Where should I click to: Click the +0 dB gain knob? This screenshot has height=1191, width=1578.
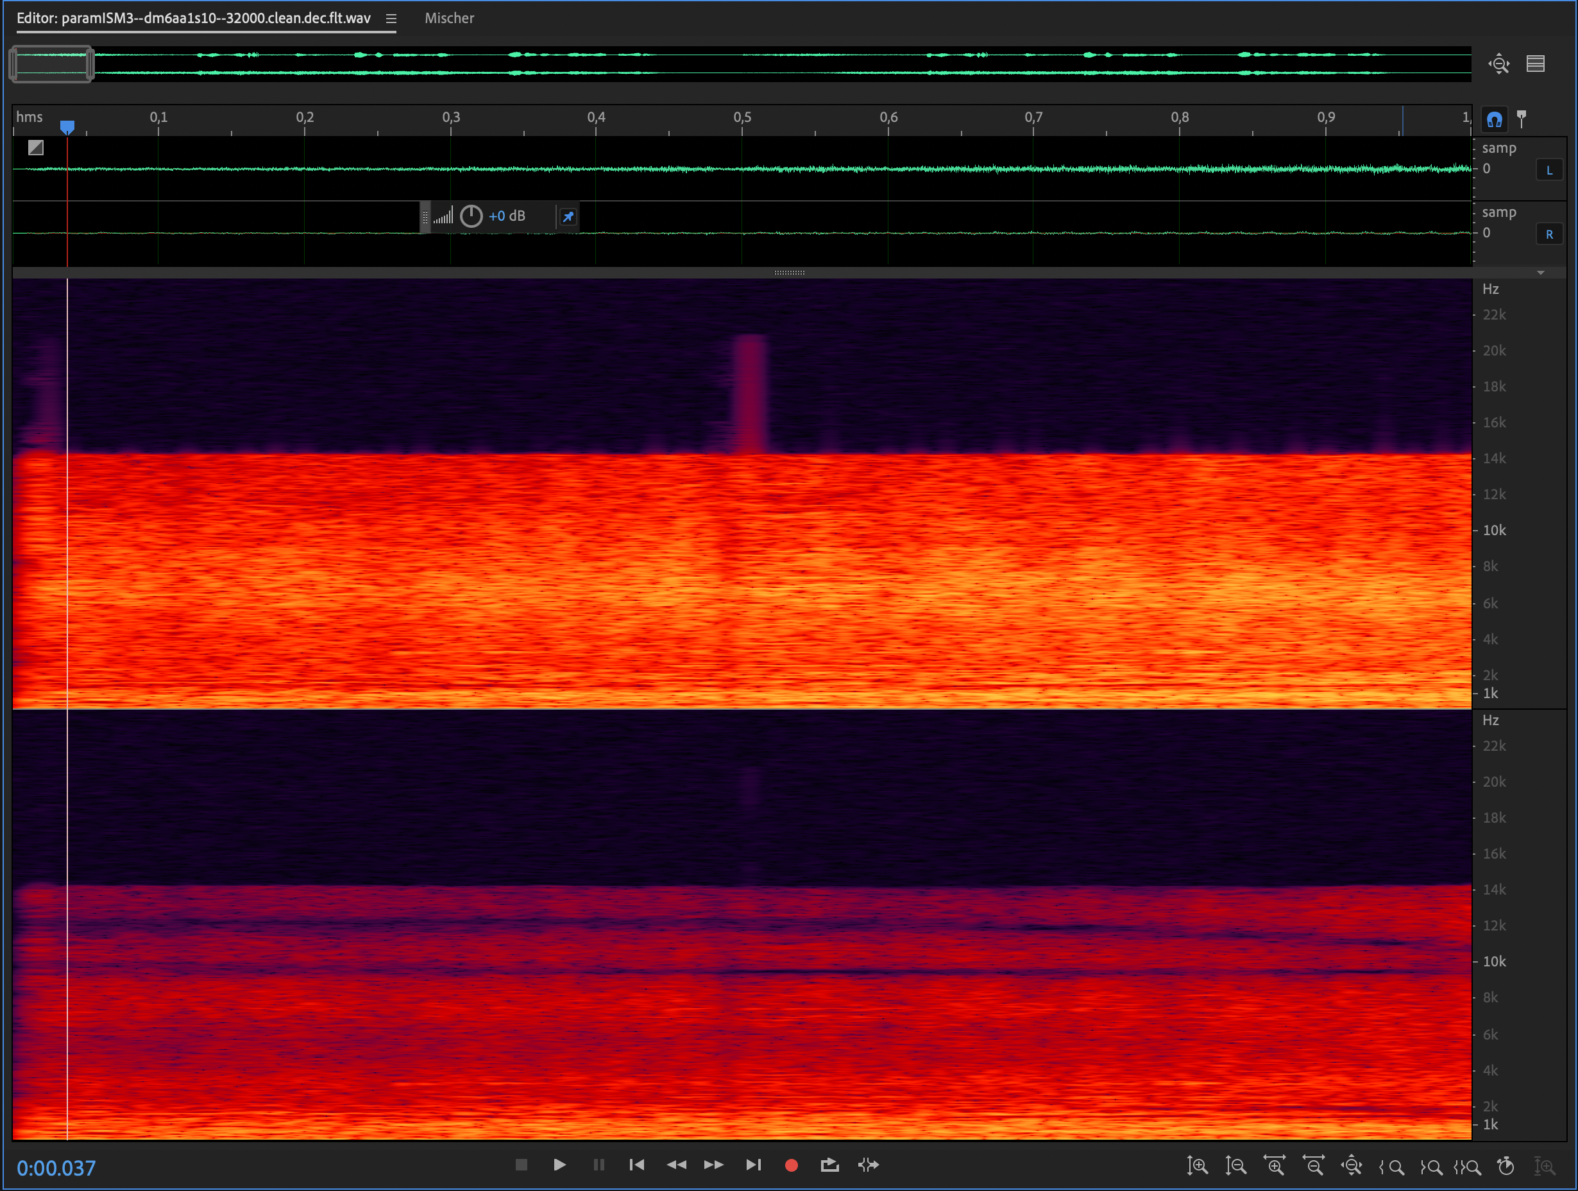(471, 216)
